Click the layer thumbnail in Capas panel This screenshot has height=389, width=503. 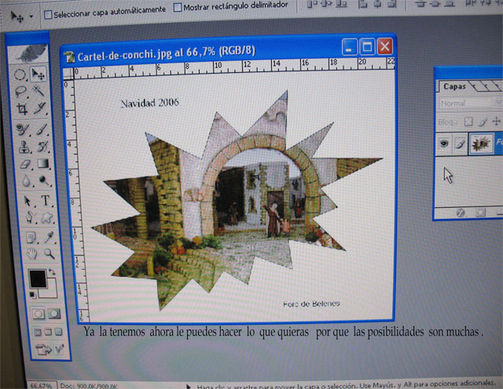[x=480, y=144]
